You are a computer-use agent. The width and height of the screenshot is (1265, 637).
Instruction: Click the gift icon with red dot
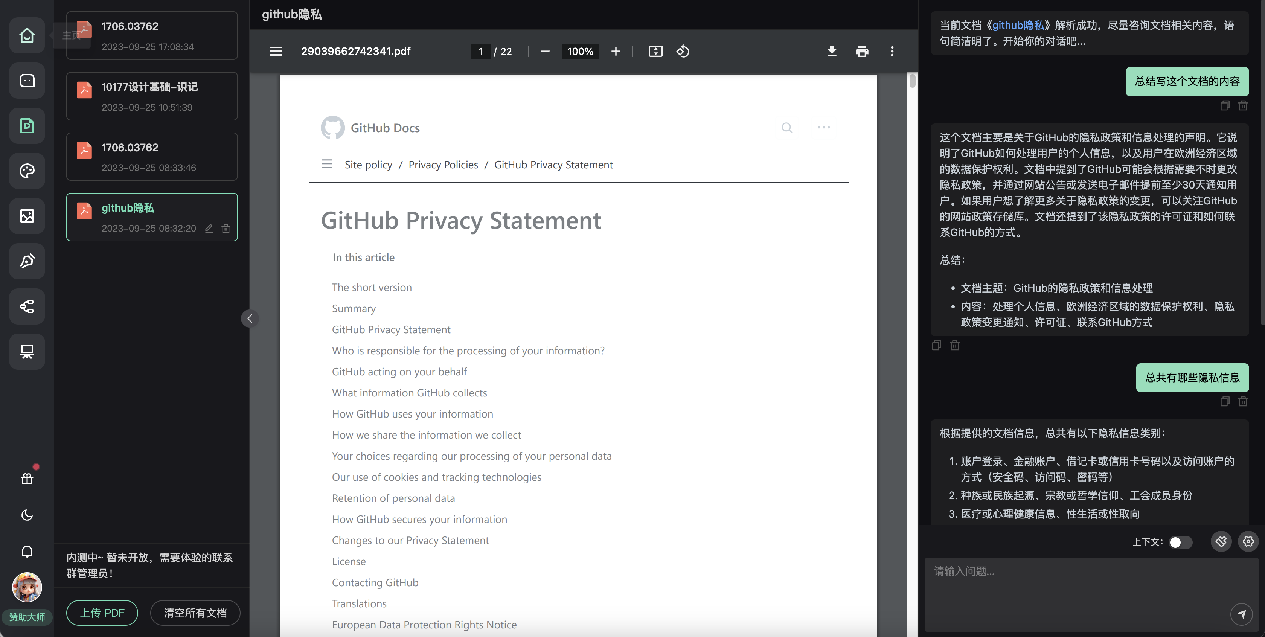point(27,479)
